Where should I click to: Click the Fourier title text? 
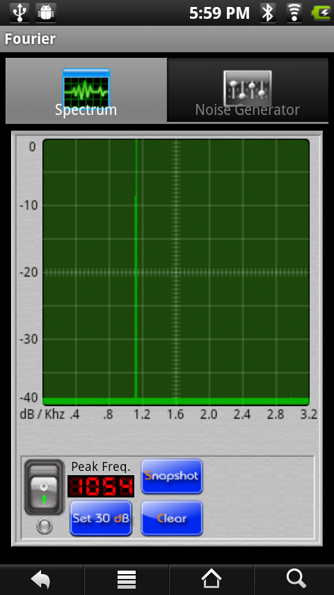coord(30,39)
